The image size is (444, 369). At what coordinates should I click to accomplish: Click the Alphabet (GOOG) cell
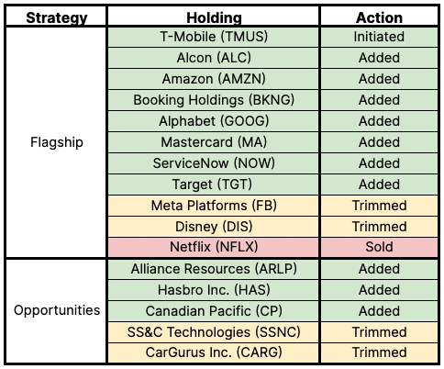[x=214, y=121]
